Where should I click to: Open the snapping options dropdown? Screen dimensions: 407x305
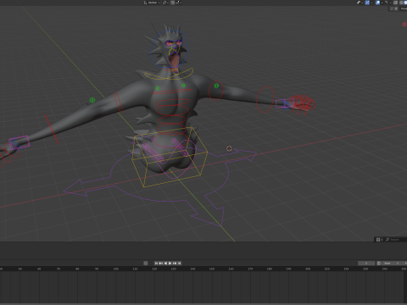coord(179,3)
